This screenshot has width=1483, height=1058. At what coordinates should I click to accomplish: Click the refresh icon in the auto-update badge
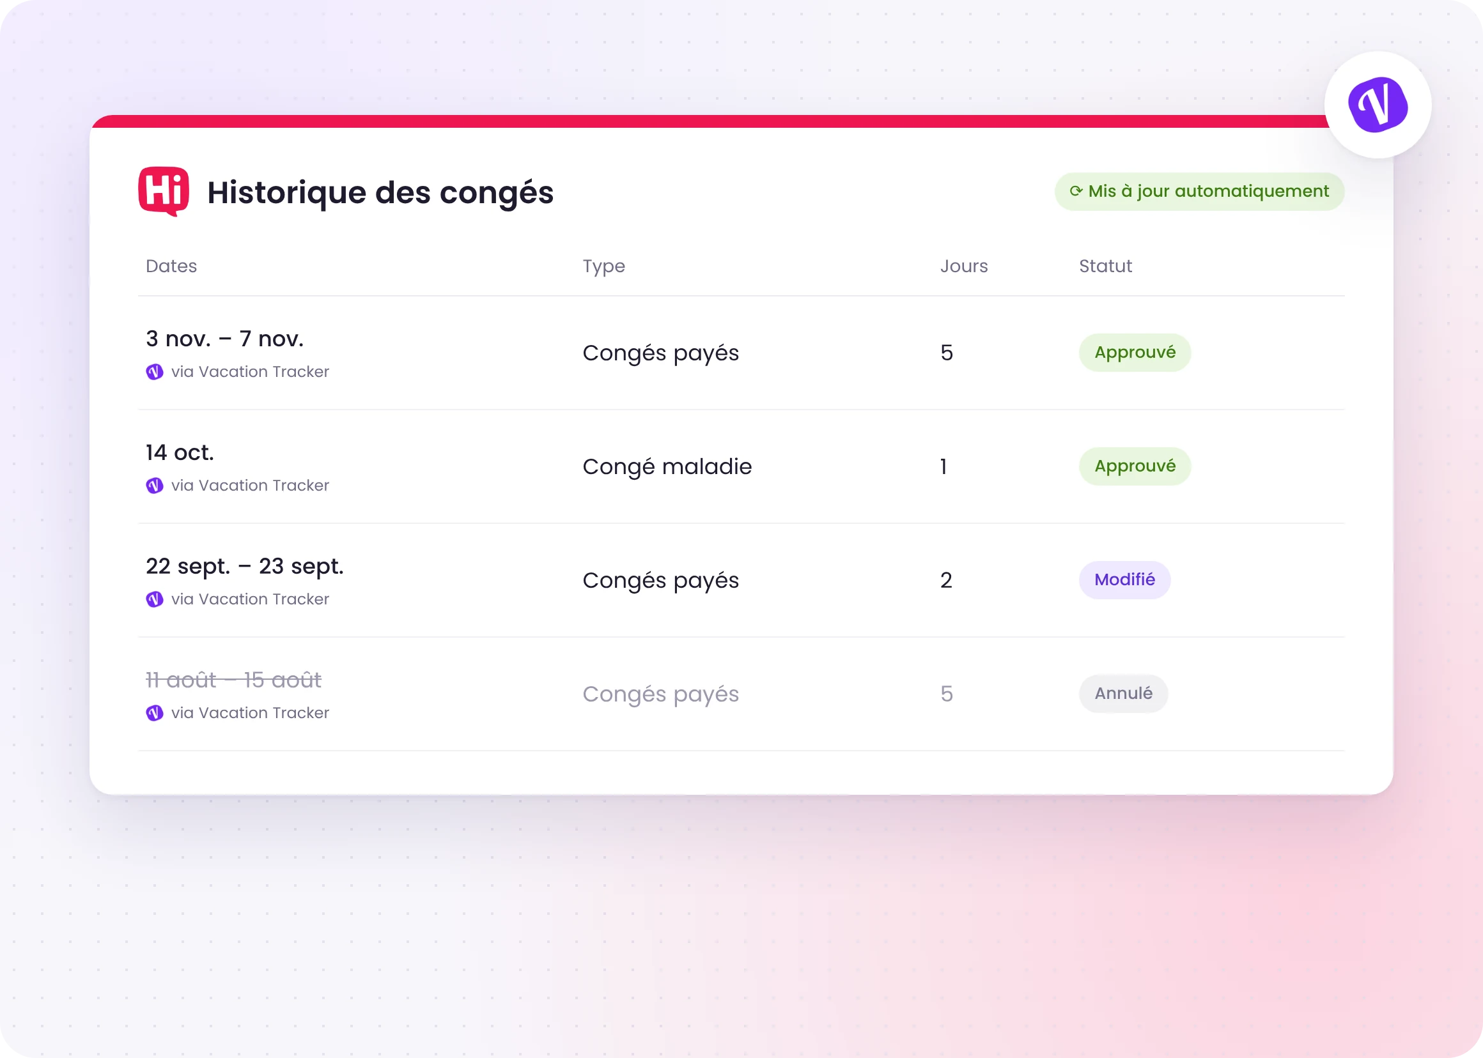(1076, 192)
